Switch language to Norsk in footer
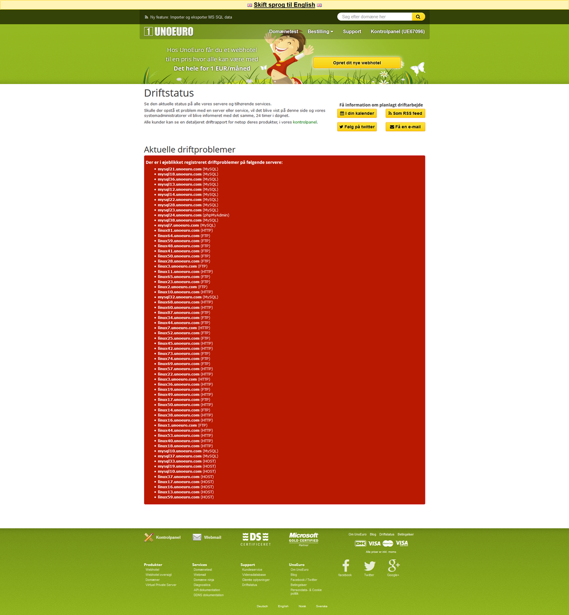Screen dimensions: 569x615 pos(302,606)
